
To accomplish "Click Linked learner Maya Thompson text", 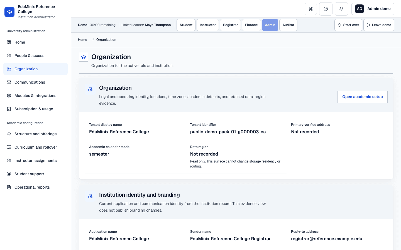I will 146,25.
